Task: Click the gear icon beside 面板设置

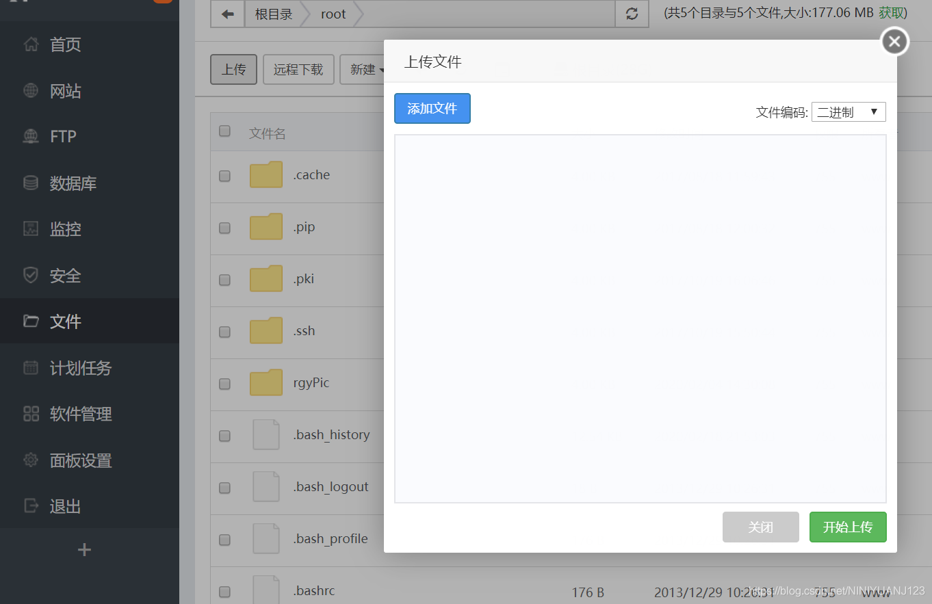Action: pos(31,460)
